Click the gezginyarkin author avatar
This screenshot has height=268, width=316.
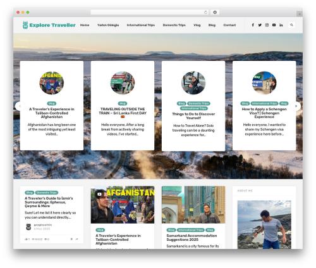28,227
